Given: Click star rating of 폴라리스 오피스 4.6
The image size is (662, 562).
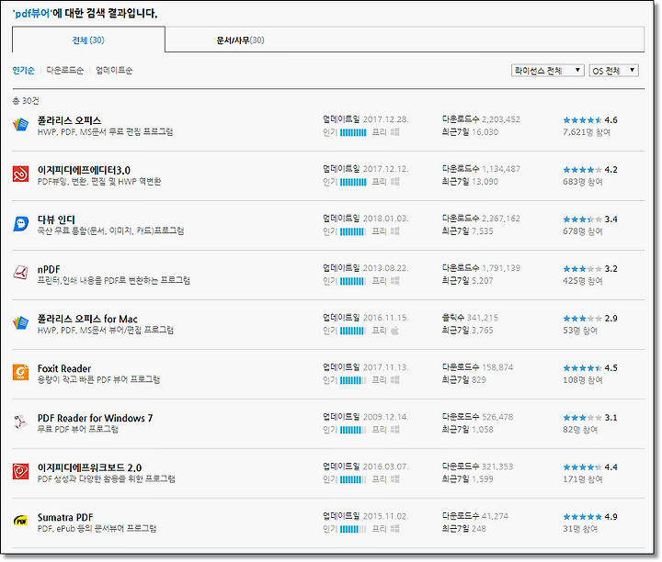Looking at the screenshot, I should pyautogui.click(x=582, y=120).
